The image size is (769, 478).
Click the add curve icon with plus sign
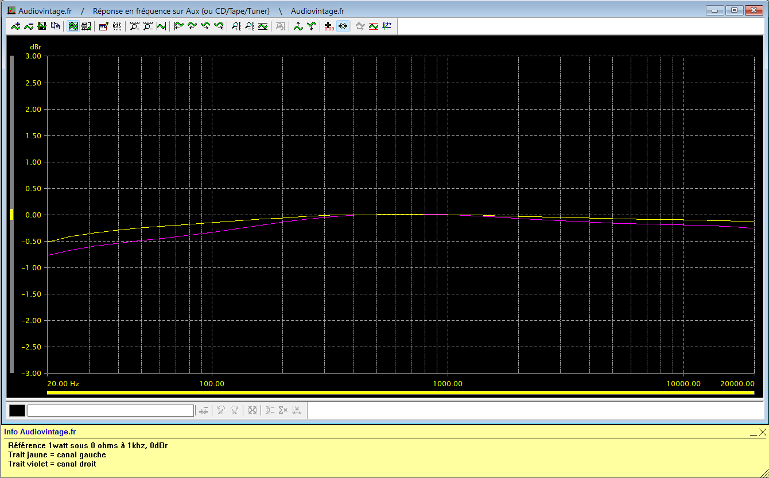(15, 26)
